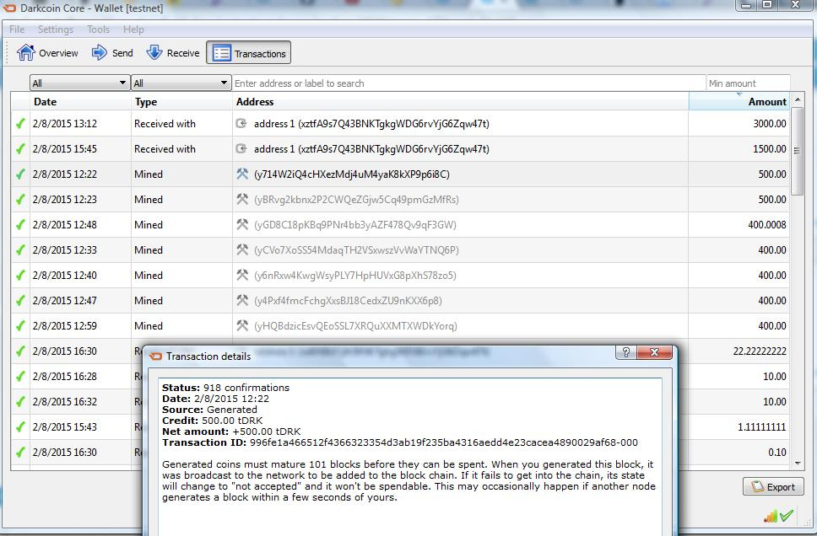
Task: Click the mined pickaxe icon for y4Pxf4fmcF address
Action: click(241, 300)
